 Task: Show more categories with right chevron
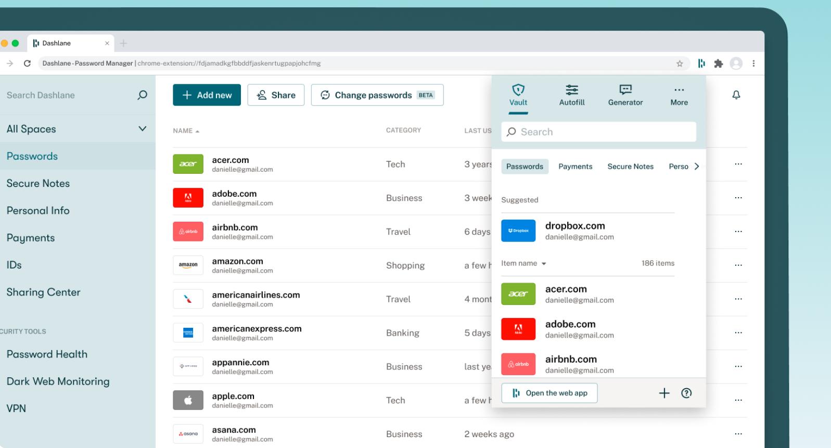697,167
